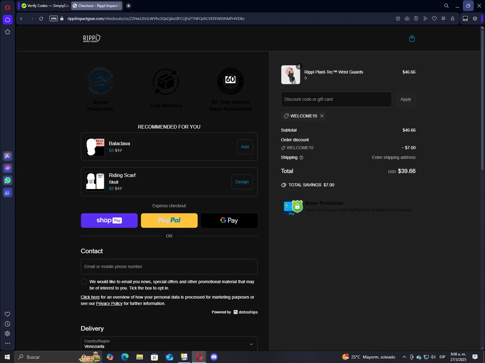Open File Explorer from the taskbar

point(140,357)
